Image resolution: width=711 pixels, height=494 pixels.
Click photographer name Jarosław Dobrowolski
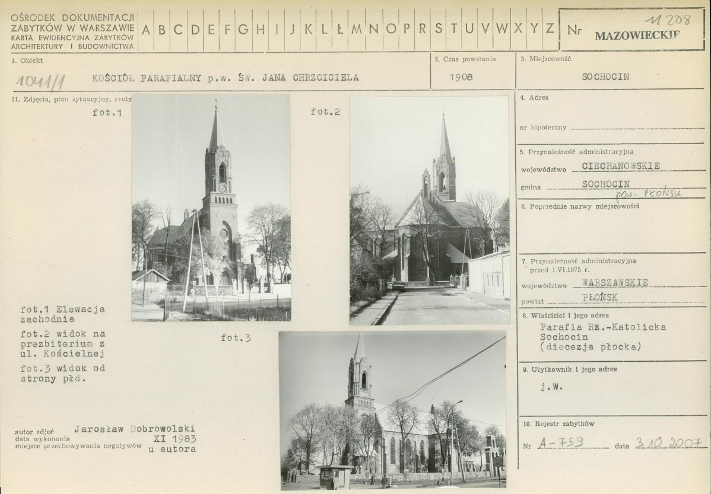point(135,429)
